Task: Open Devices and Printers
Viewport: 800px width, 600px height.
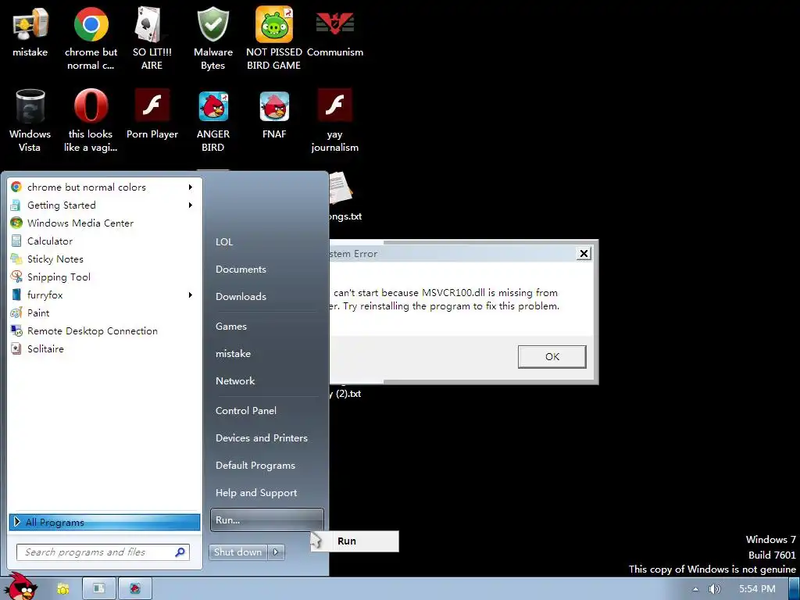Action: (x=262, y=438)
